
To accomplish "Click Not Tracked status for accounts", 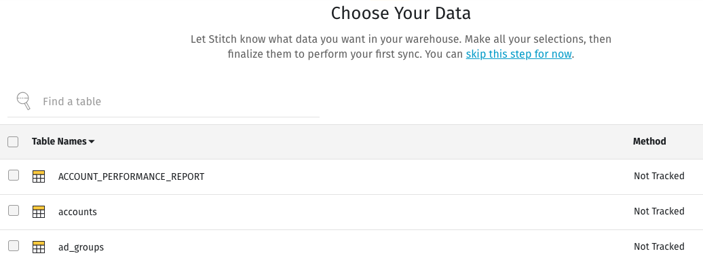I will (659, 211).
